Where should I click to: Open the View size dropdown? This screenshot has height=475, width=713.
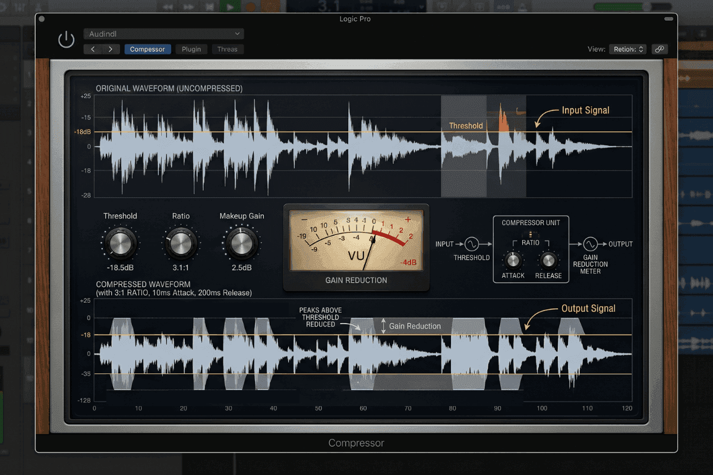coord(627,49)
